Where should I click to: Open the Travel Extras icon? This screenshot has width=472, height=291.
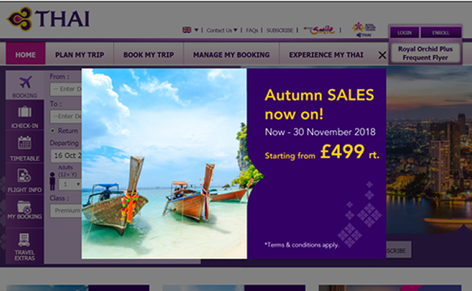click(25, 246)
